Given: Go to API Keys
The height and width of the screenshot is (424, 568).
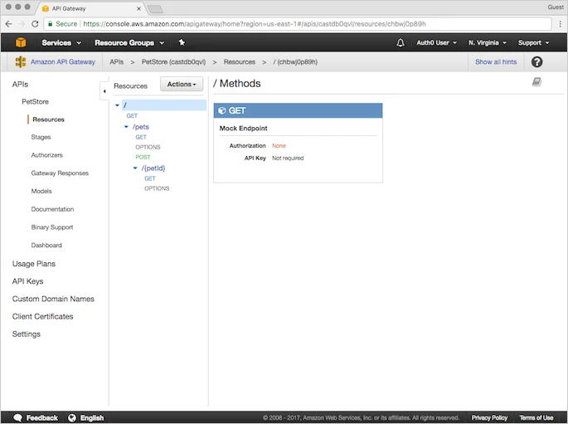Looking at the screenshot, I should (x=27, y=281).
